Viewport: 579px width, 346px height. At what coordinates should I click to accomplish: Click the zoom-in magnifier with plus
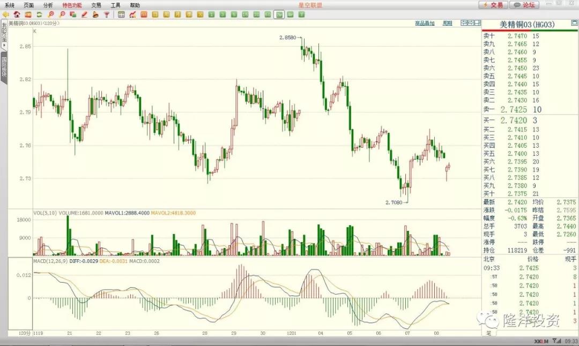[50, 15]
